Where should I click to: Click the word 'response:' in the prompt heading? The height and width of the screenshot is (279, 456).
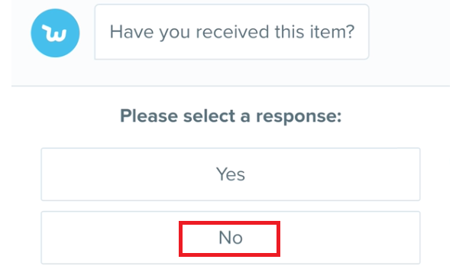coord(299,117)
